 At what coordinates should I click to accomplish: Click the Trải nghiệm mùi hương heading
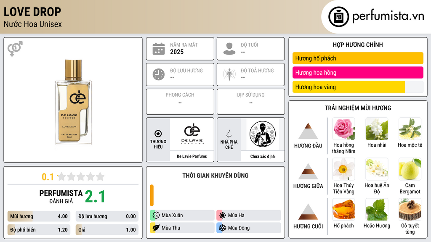pyautogui.click(x=358, y=108)
